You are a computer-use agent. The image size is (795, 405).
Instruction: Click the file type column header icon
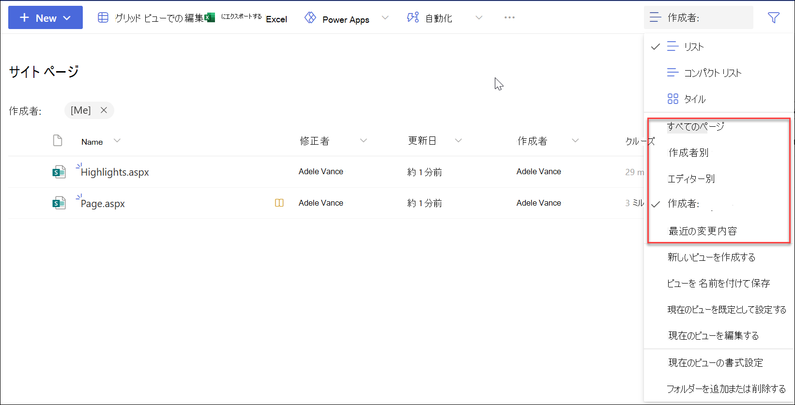[x=58, y=140]
